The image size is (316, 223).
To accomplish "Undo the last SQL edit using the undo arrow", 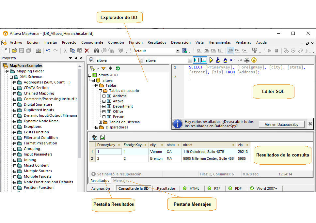I will click(232, 60).
